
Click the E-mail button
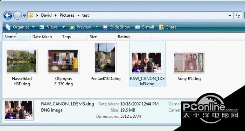(148, 27)
